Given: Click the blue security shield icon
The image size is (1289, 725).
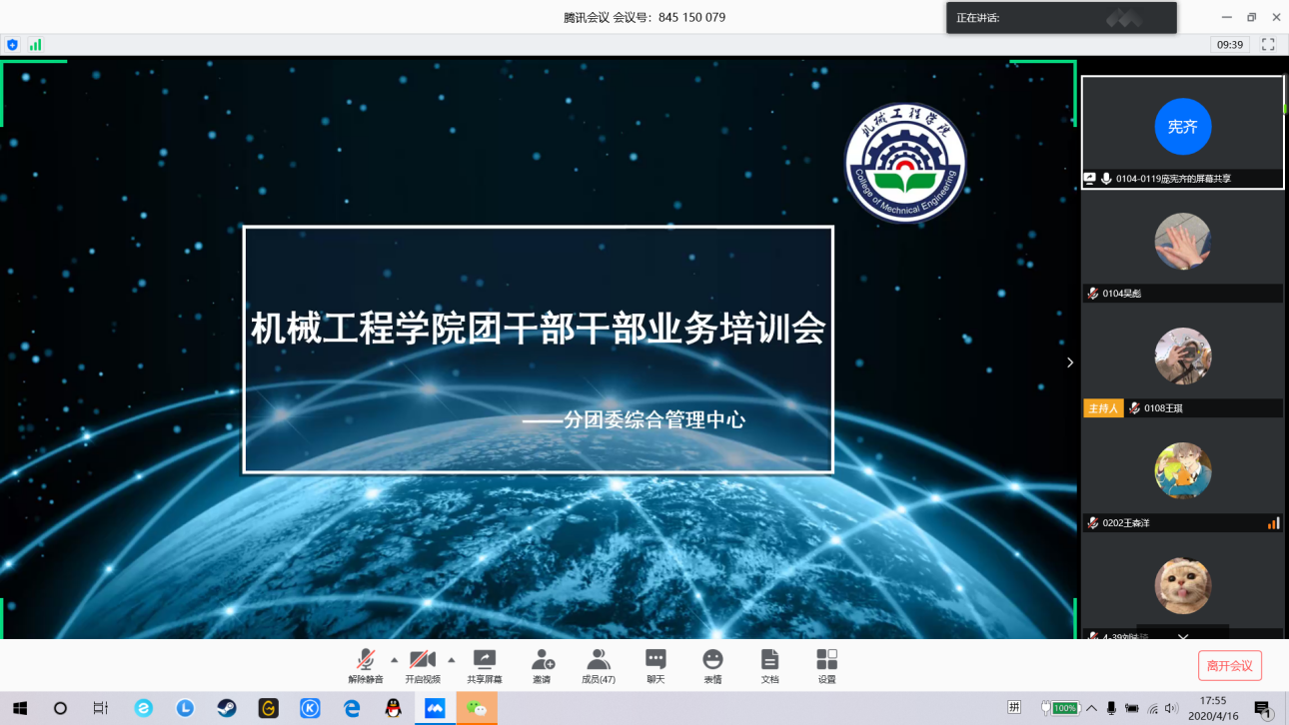Looking at the screenshot, I should pos(12,44).
